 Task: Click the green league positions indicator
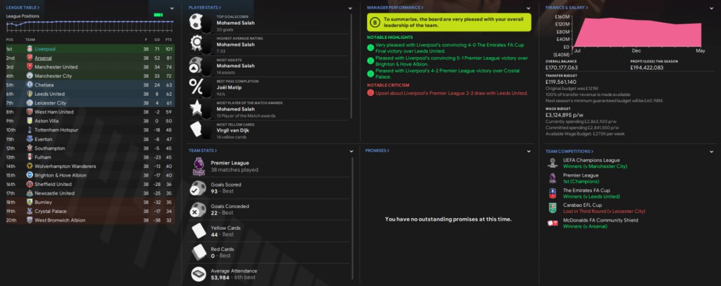[158, 15]
